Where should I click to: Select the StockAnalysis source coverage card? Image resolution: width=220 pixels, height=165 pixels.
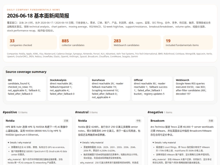[x=68, y=89]
